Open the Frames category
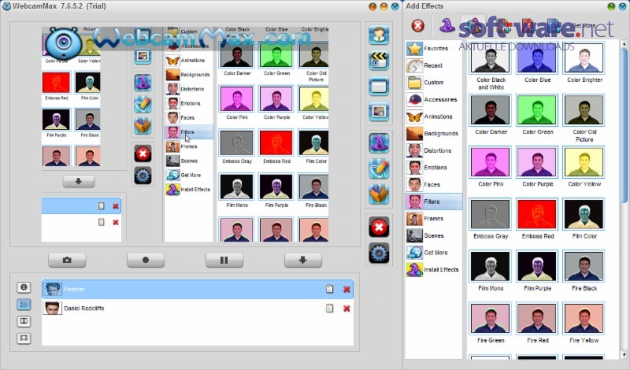The width and height of the screenshot is (630, 370). [434, 219]
